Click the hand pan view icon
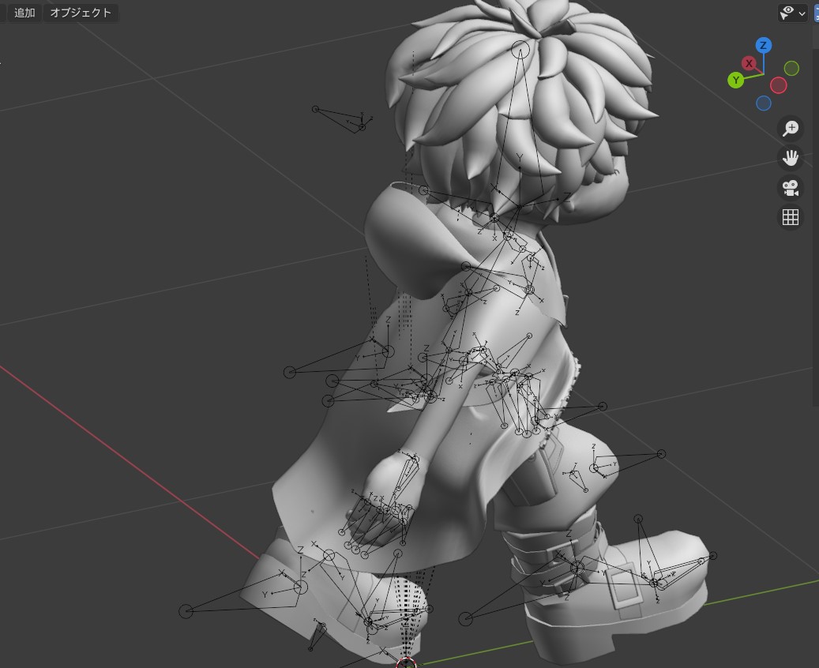 791,158
